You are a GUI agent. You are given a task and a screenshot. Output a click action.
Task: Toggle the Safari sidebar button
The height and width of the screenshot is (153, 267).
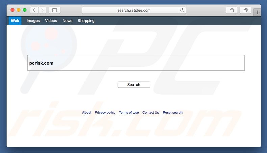[54, 10]
